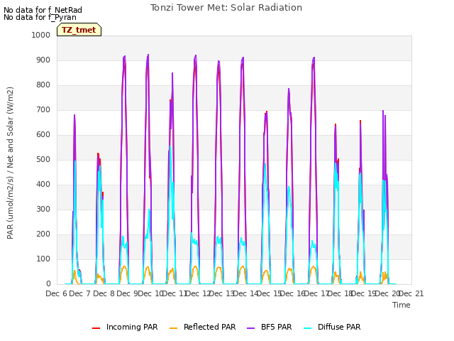Image resolution: width=454 pixels, height=341 pixels.
Task: Click the purple BF5 PAR legend swatch
Action: [251, 328]
